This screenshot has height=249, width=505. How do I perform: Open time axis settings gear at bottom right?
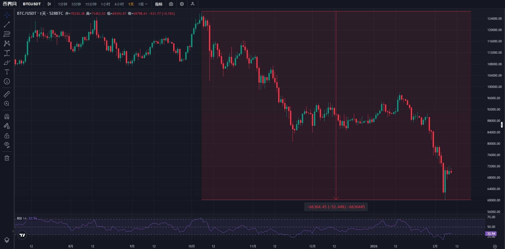pos(495,246)
